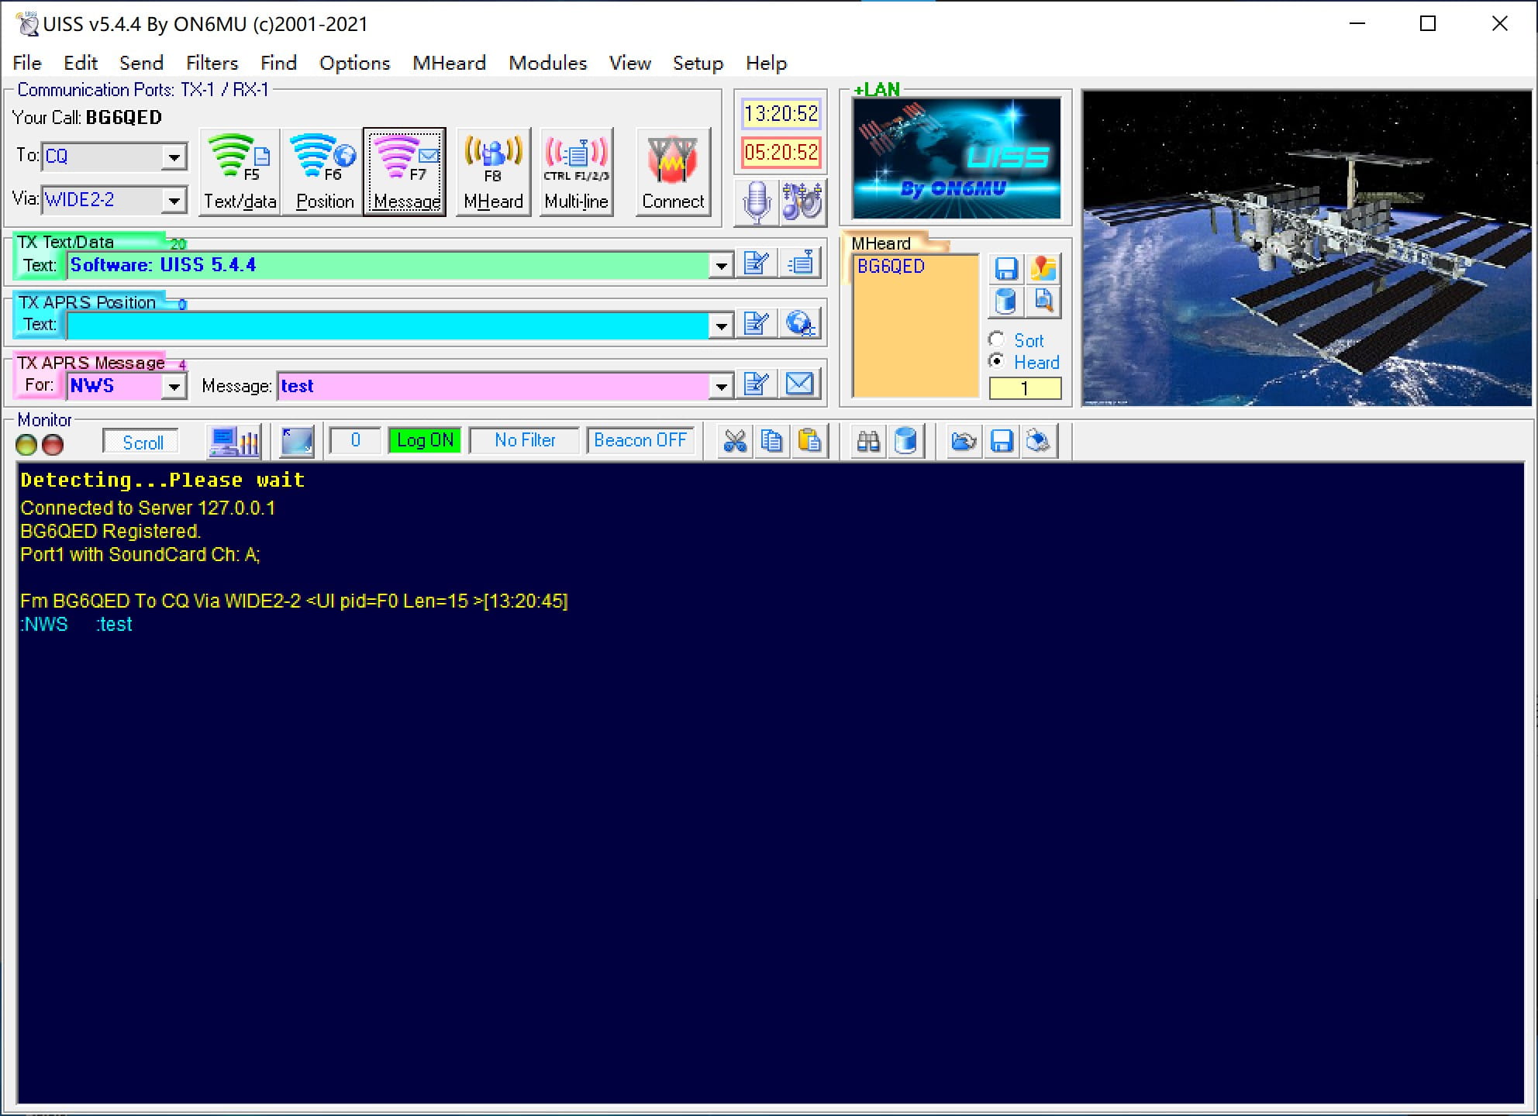Click the scissors cut icon
1538x1116 pixels.
(x=734, y=442)
